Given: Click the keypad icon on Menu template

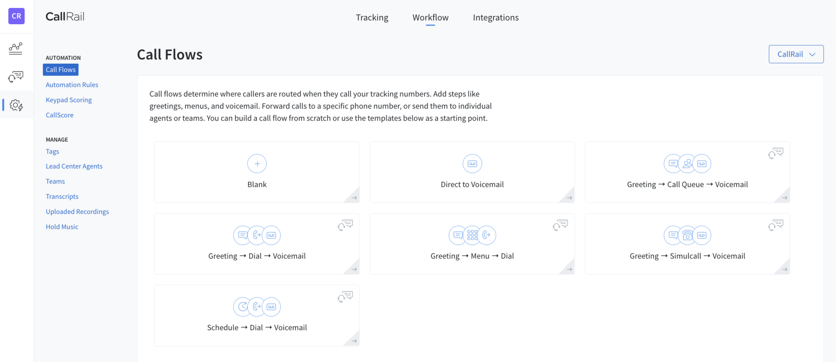Looking at the screenshot, I should pos(472,235).
